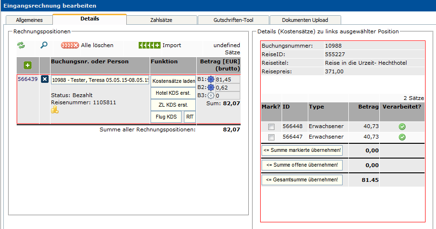Click the red Alle löschen icon

pyautogui.click(x=70, y=45)
